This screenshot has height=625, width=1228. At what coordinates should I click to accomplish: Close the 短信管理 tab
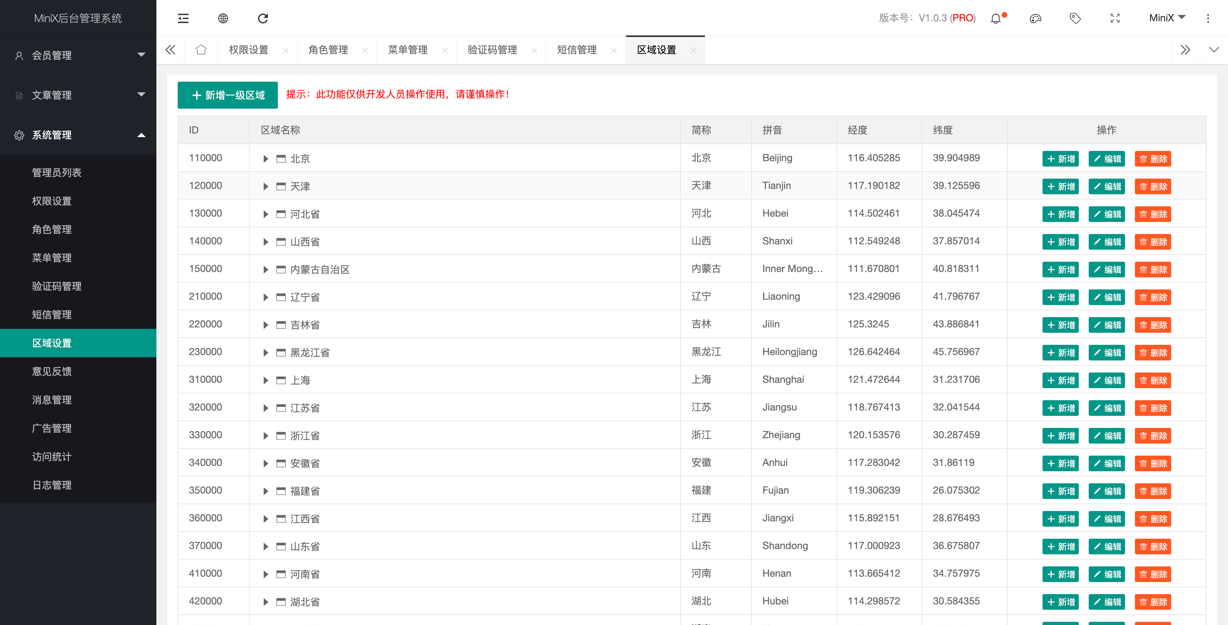click(x=614, y=50)
